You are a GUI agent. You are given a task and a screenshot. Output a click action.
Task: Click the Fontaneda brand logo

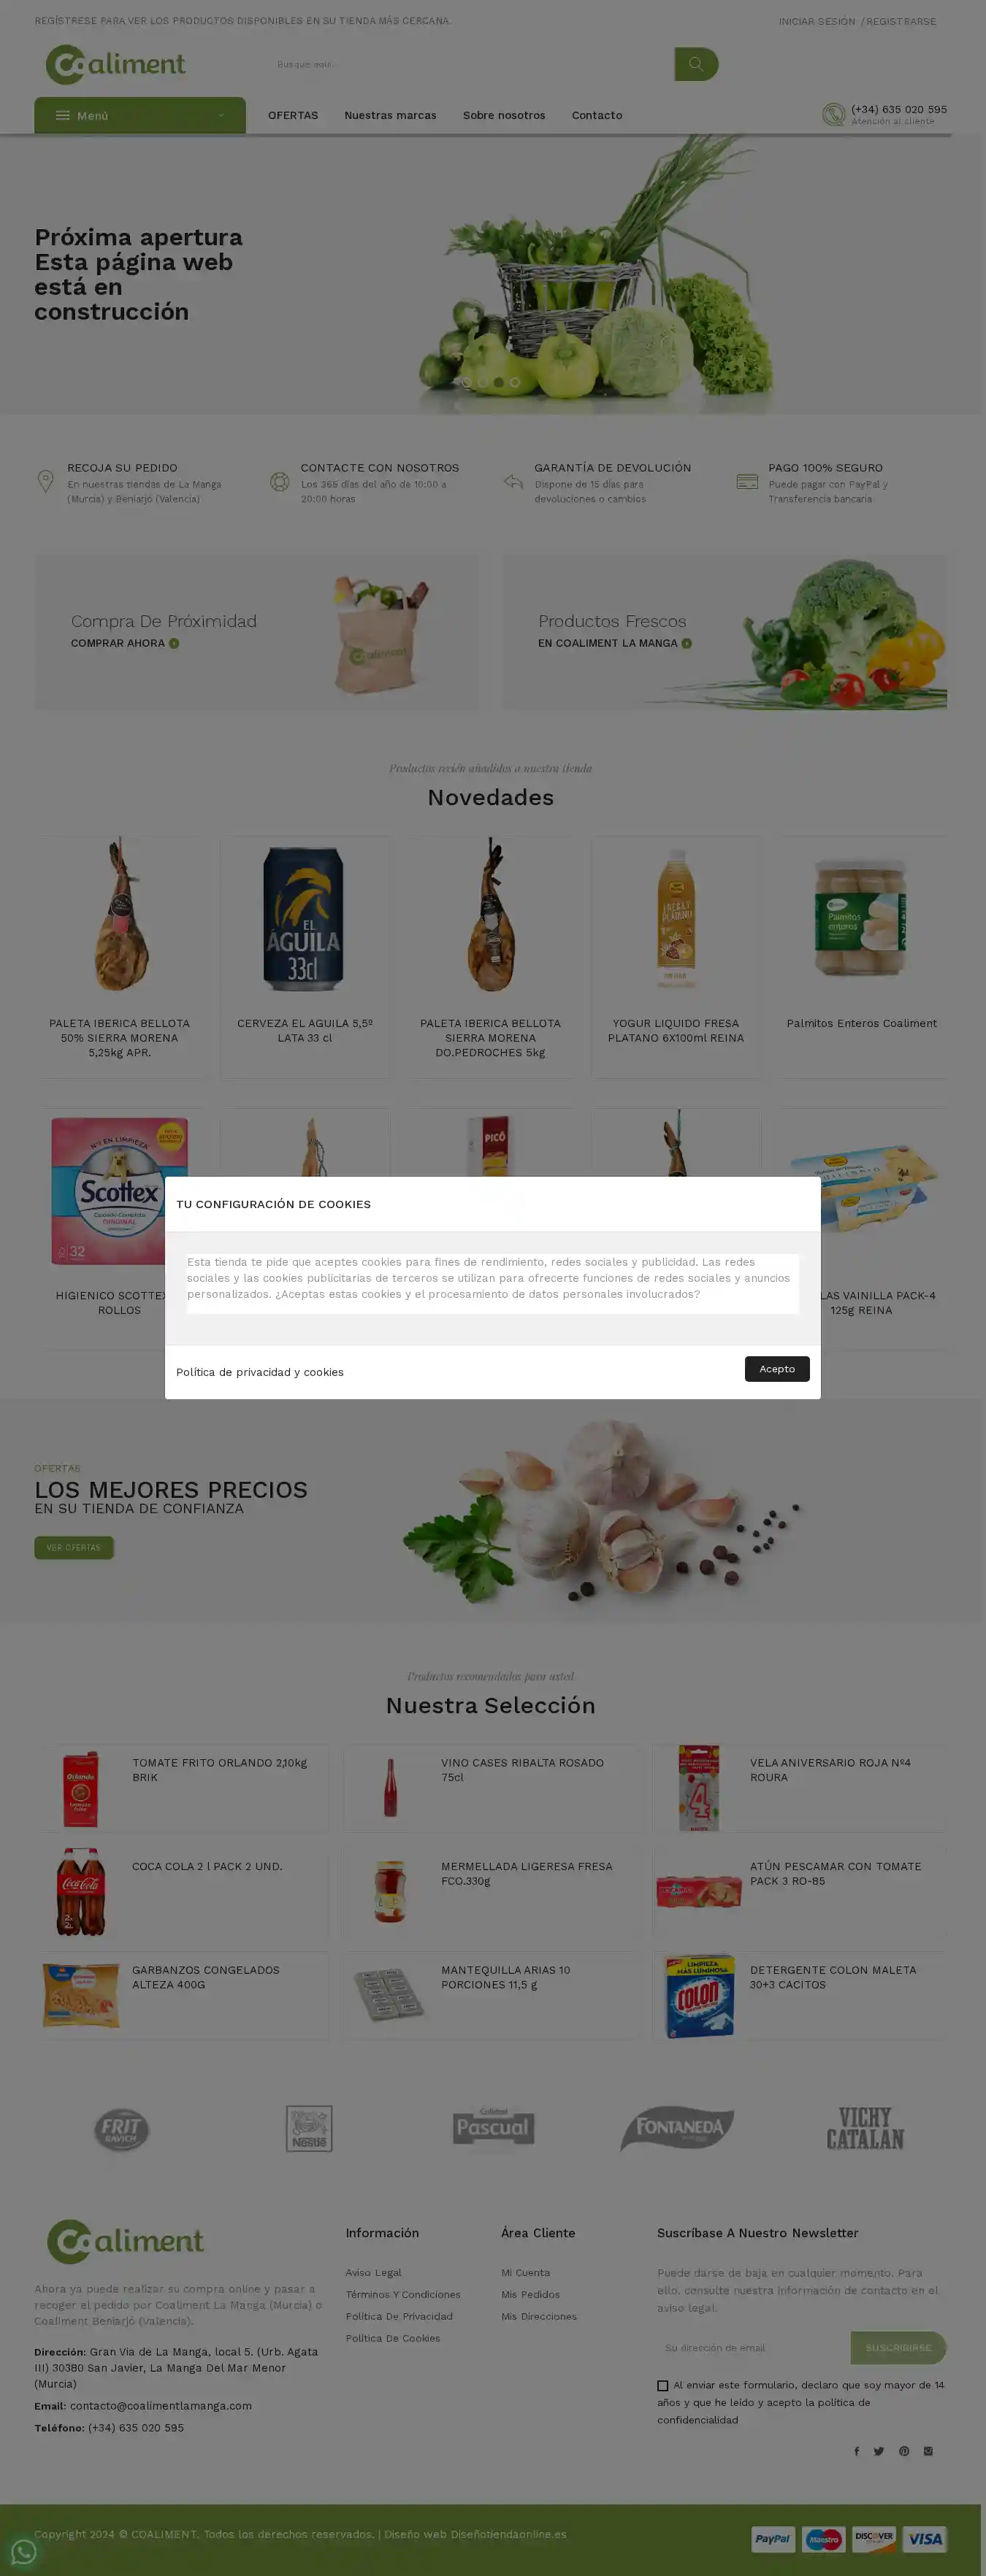pyautogui.click(x=678, y=2128)
